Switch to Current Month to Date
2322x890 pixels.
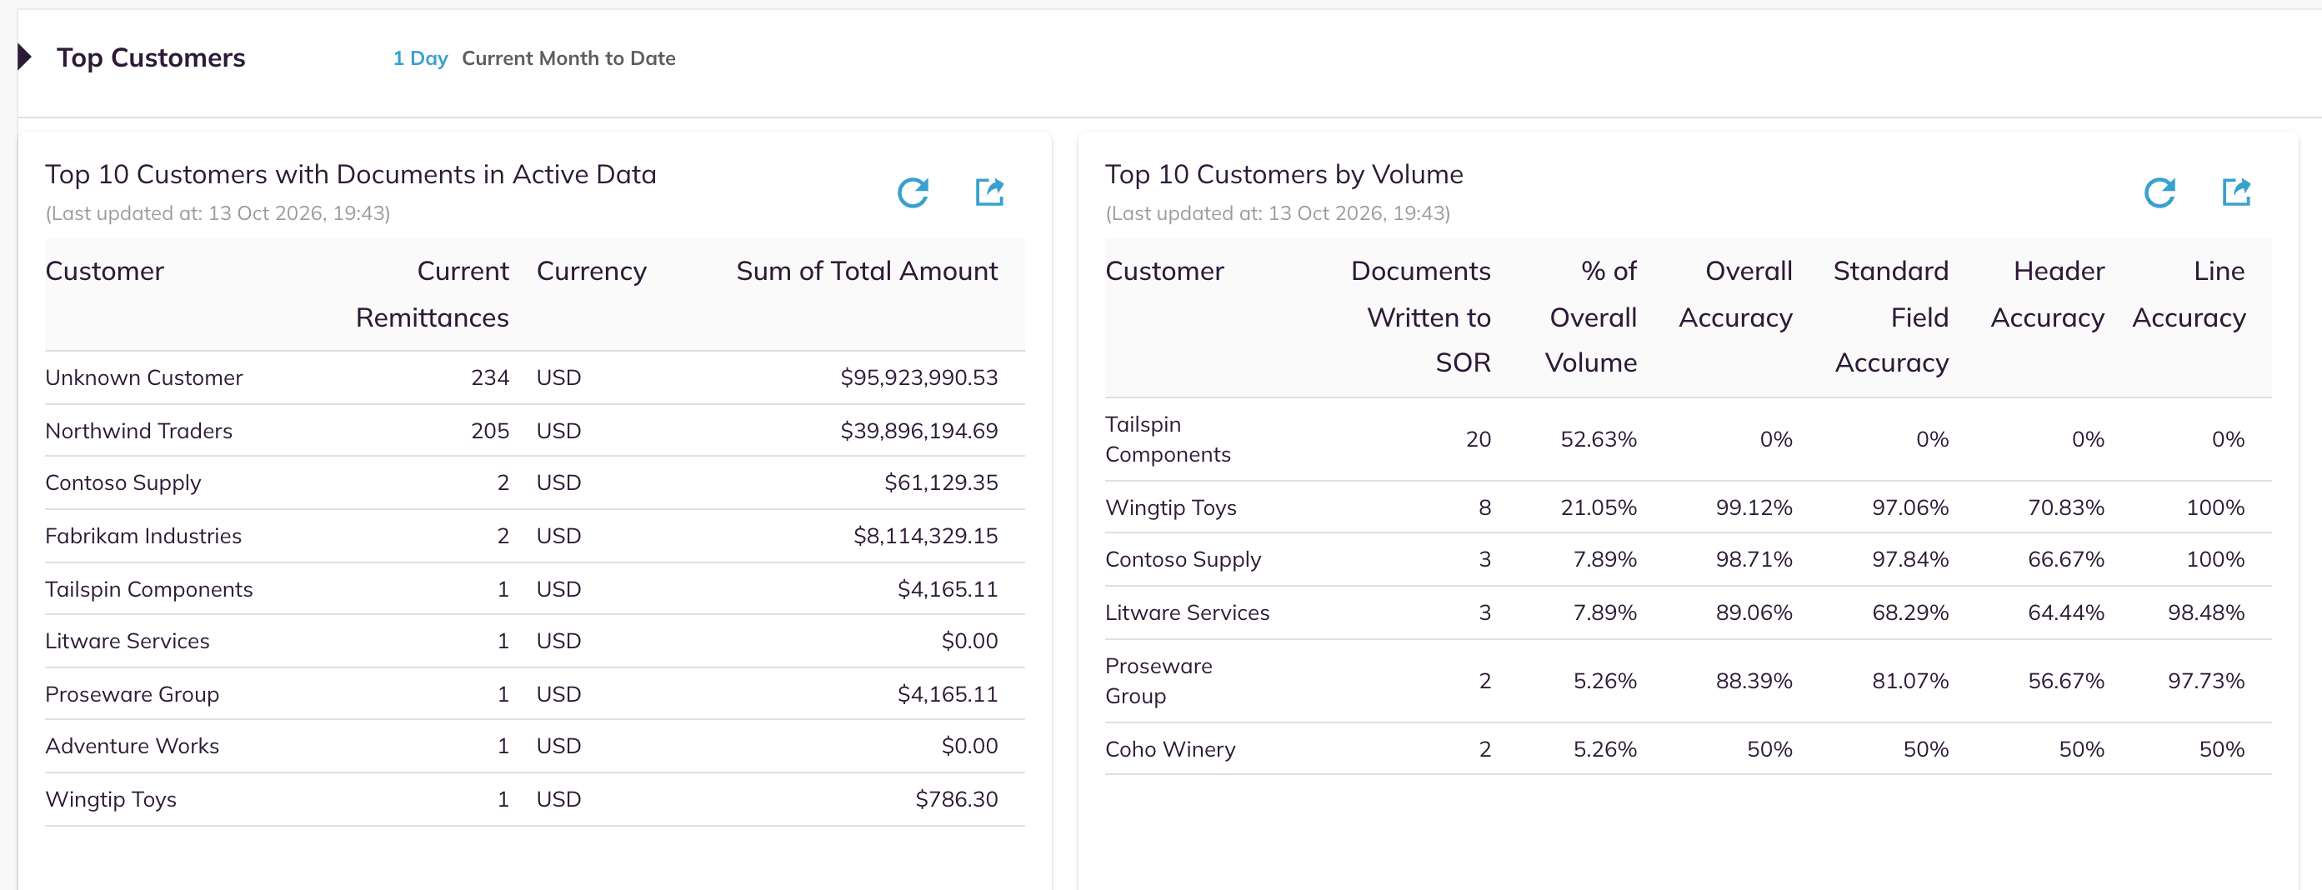pyautogui.click(x=568, y=58)
